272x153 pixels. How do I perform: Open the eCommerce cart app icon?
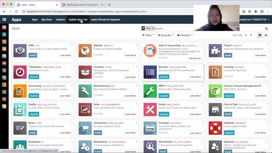[85, 128]
